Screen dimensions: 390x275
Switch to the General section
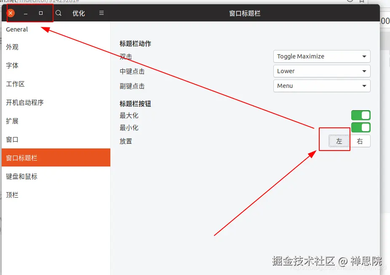17,29
